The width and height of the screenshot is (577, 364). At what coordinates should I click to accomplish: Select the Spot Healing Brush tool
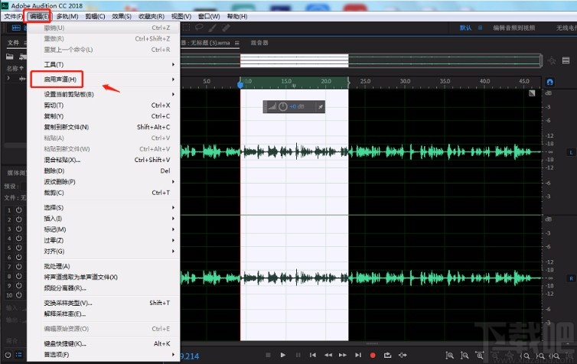(x=226, y=28)
